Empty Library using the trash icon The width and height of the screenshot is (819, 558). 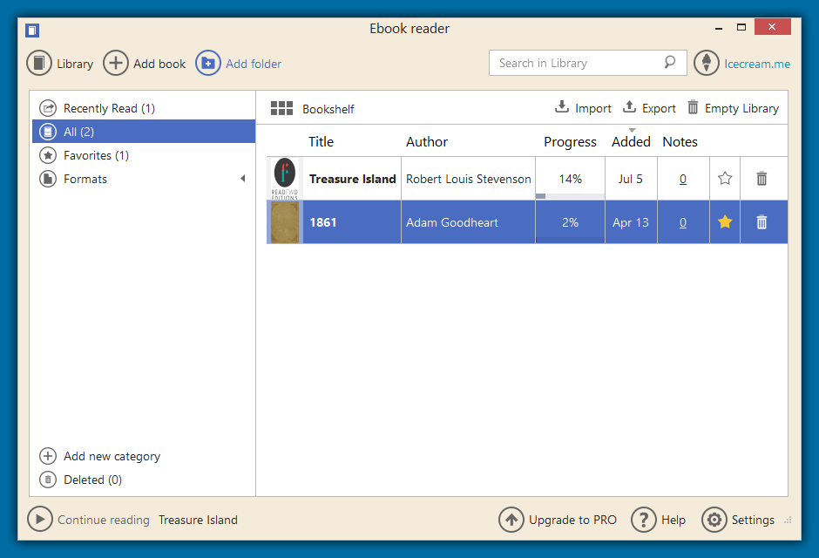693,107
